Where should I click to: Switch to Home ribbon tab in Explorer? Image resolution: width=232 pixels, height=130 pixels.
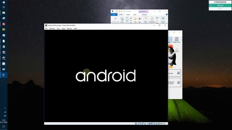click(121, 14)
